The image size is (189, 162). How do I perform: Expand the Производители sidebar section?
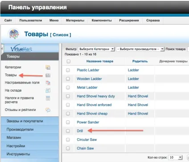(x=30, y=129)
